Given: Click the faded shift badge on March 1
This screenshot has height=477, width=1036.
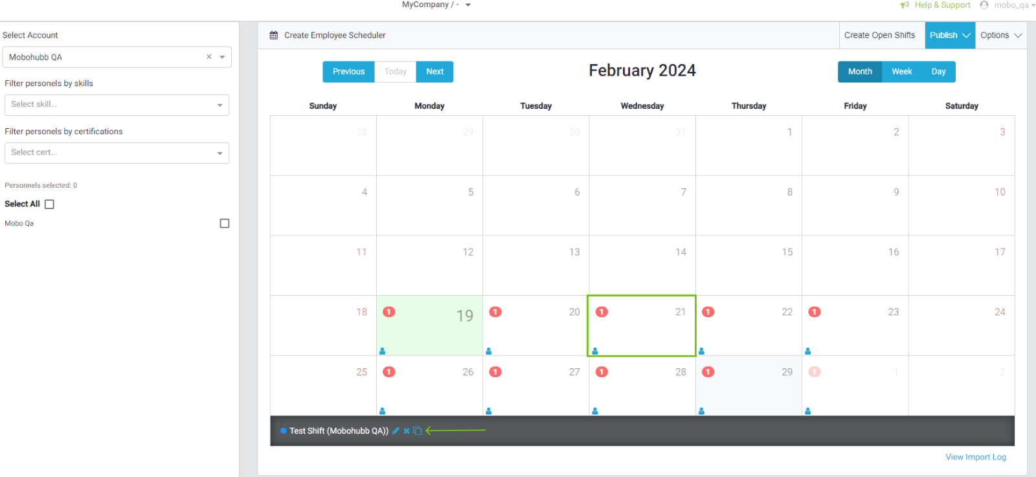Looking at the screenshot, I should click(x=815, y=372).
